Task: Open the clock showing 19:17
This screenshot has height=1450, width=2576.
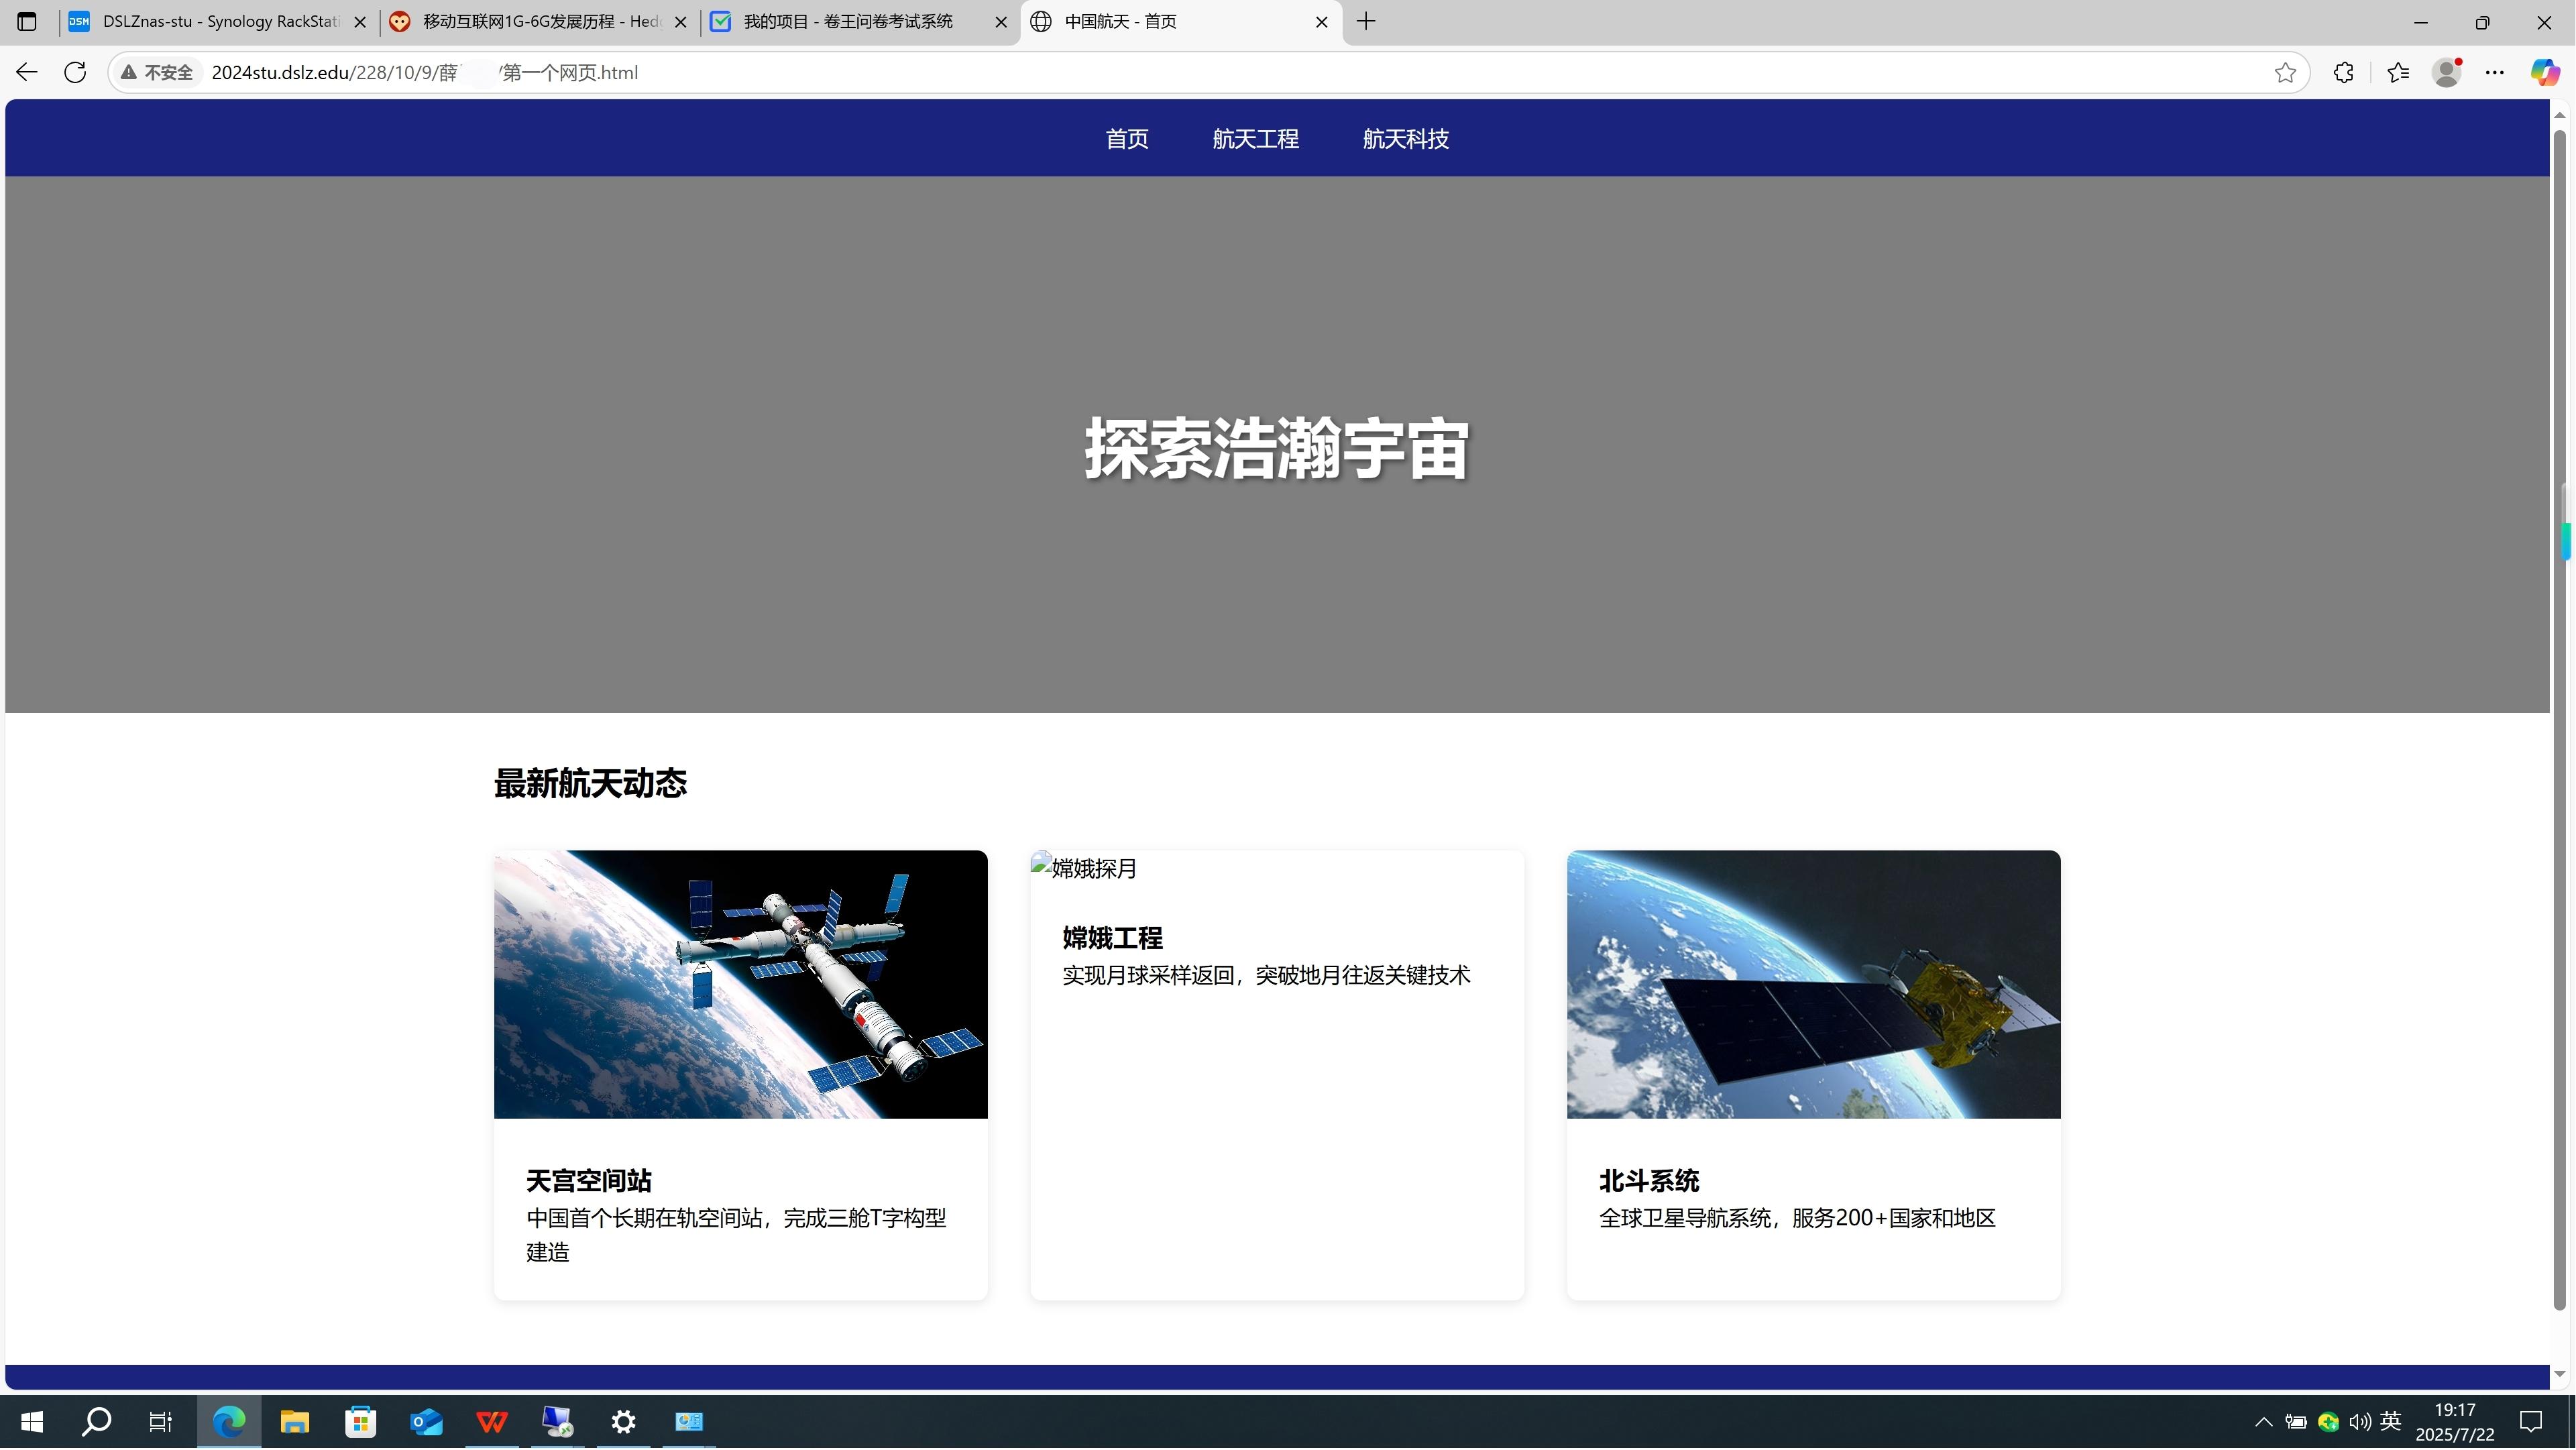Action: pos(2454,1422)
